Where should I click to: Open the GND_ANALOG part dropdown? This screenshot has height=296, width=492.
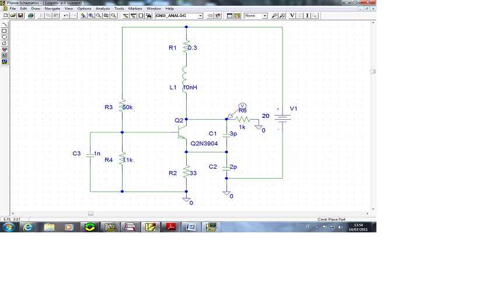(200, 16)
